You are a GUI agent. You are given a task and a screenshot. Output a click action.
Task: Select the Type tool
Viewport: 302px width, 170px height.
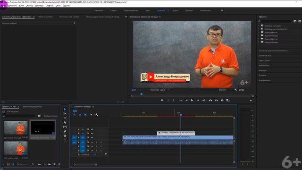pyautogui.click(x=65, y=140)
